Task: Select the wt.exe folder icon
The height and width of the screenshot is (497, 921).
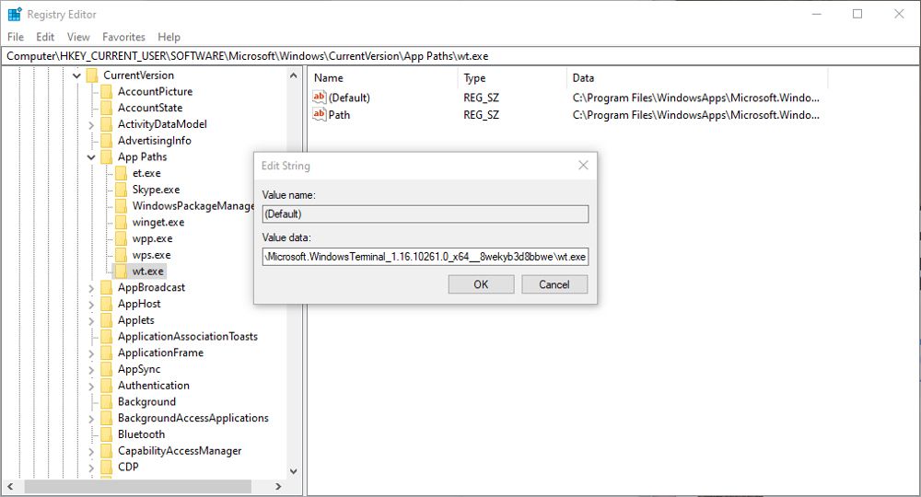Action: point(121,272)
